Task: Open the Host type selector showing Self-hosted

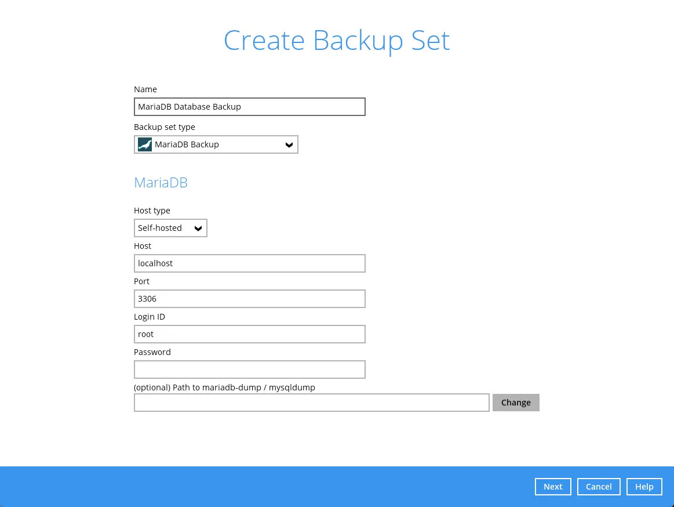Action: (170, 227)
